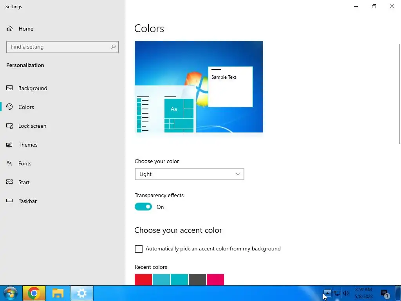
Task: Open the Choose your color dropdown
Action: 189,174
